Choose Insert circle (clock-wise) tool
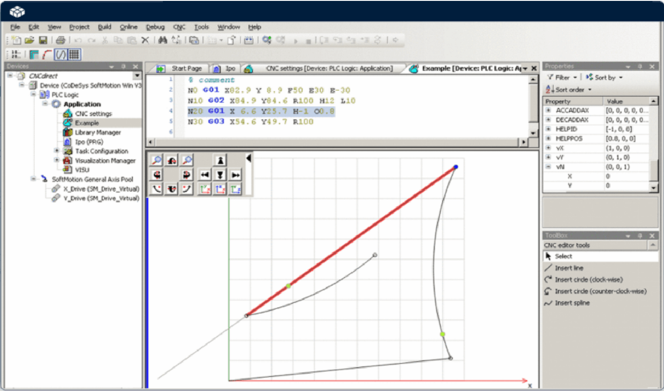This screenshot has width=664, height=391. [588, 280]
